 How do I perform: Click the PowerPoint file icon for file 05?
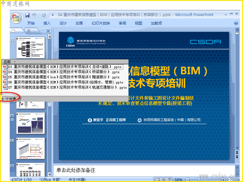point(5,77)
